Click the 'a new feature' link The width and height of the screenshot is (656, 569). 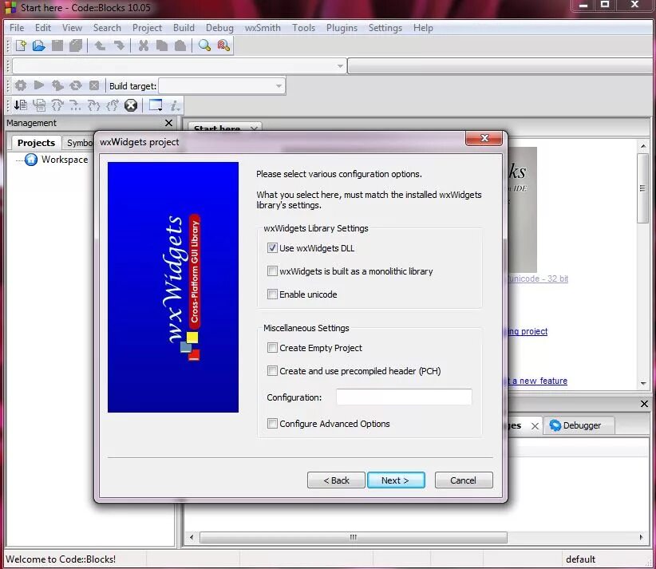(x=539, y=381)
